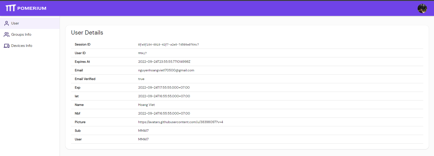Viewport: 434px width, 156px height.
Task: Click the Nbf timestamp value
Action: click(x=164, y=113)
